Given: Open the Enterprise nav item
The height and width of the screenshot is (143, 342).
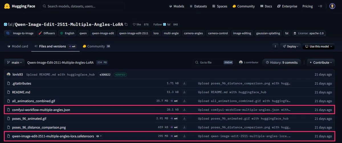Looking at the screenshot, I should click(x=287, y=6).
